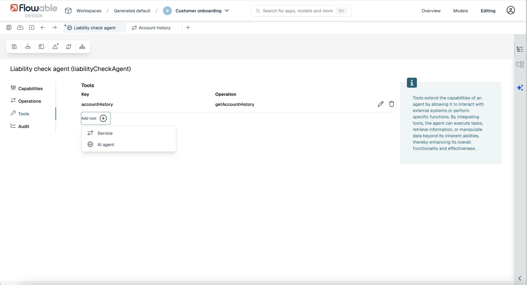
Task: Focus the search for apps and models field
Action: point(301,11)
